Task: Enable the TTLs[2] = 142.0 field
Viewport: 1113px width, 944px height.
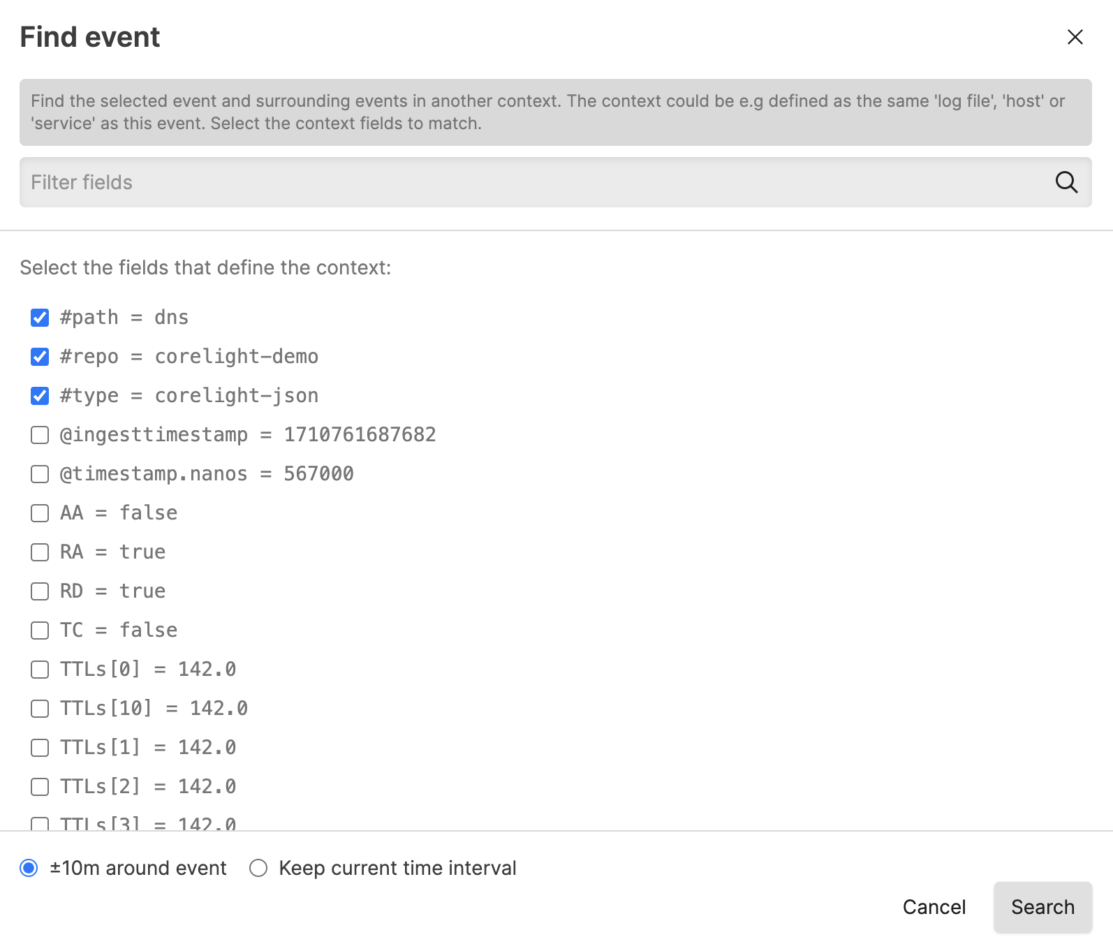Action: pos(40,787)
